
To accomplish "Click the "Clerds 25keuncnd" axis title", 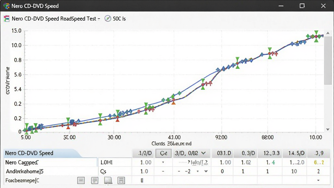I will pos(171,144).
